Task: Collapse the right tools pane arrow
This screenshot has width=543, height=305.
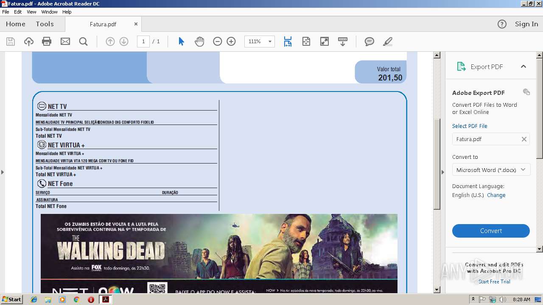Action: click(x=443, y=172)
